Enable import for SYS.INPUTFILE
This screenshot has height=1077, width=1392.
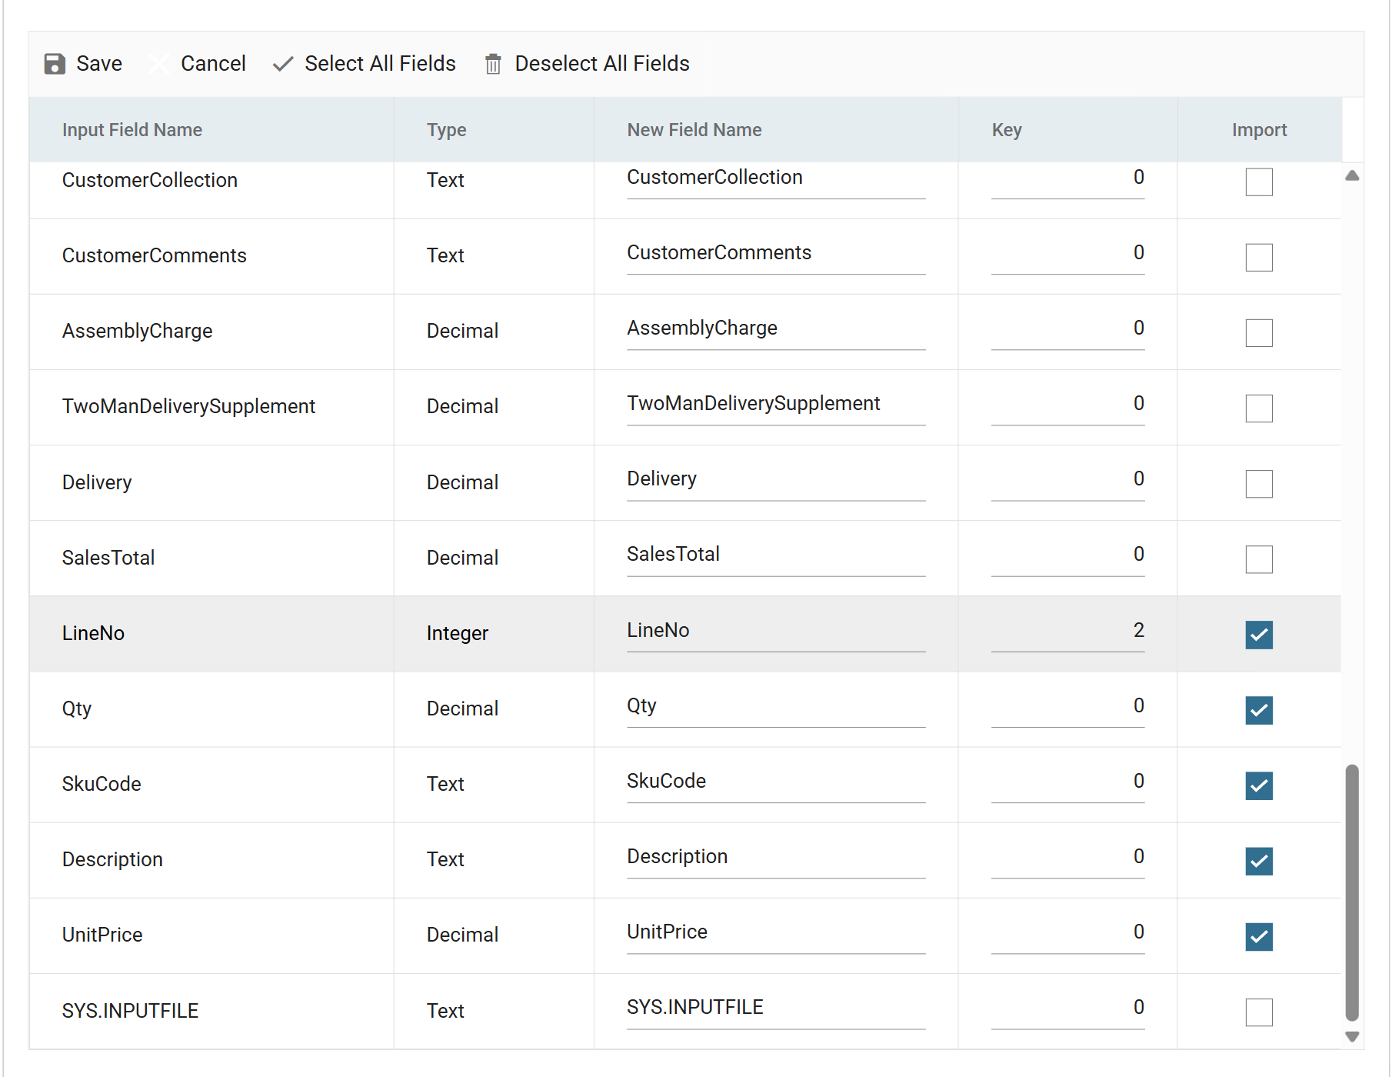point(1259,1012)
